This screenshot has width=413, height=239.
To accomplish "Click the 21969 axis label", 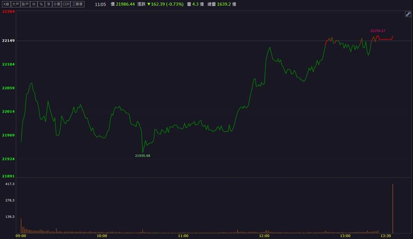I will 9,135.
